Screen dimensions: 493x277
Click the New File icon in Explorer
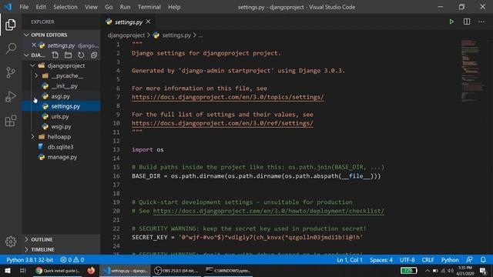[x=55, y=55]
